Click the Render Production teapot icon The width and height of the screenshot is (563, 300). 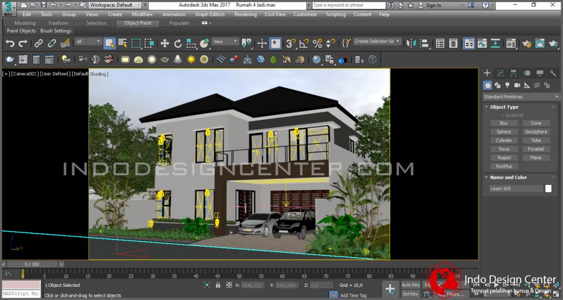pos(553,43)
